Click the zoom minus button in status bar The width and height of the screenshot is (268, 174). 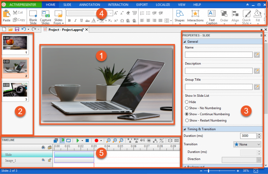pyautogui.click(x=201, y=171)
